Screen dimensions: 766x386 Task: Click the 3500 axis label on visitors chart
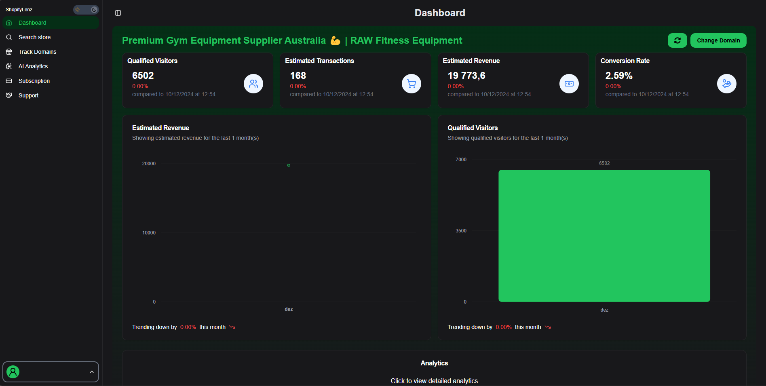tap(461, 231)
